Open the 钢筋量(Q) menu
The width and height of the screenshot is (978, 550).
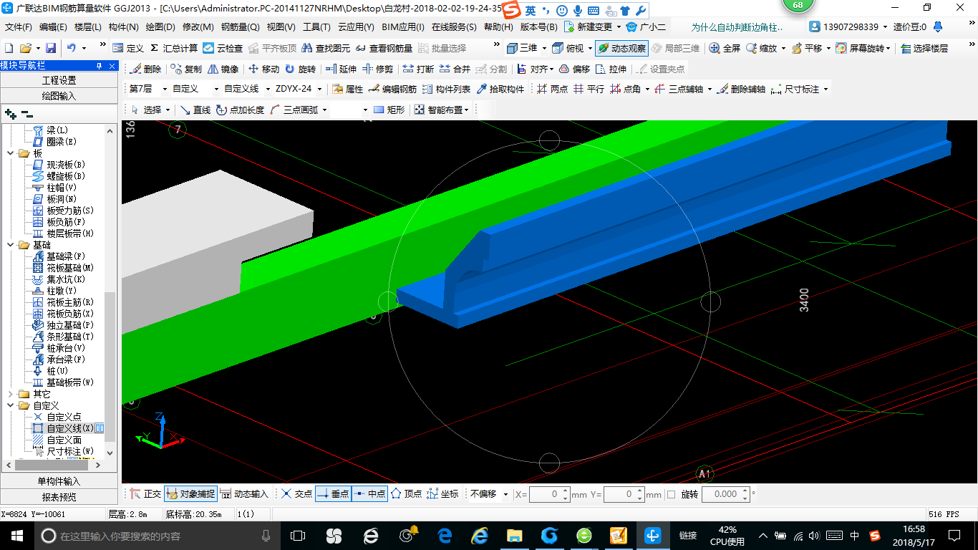pos(240,27)
